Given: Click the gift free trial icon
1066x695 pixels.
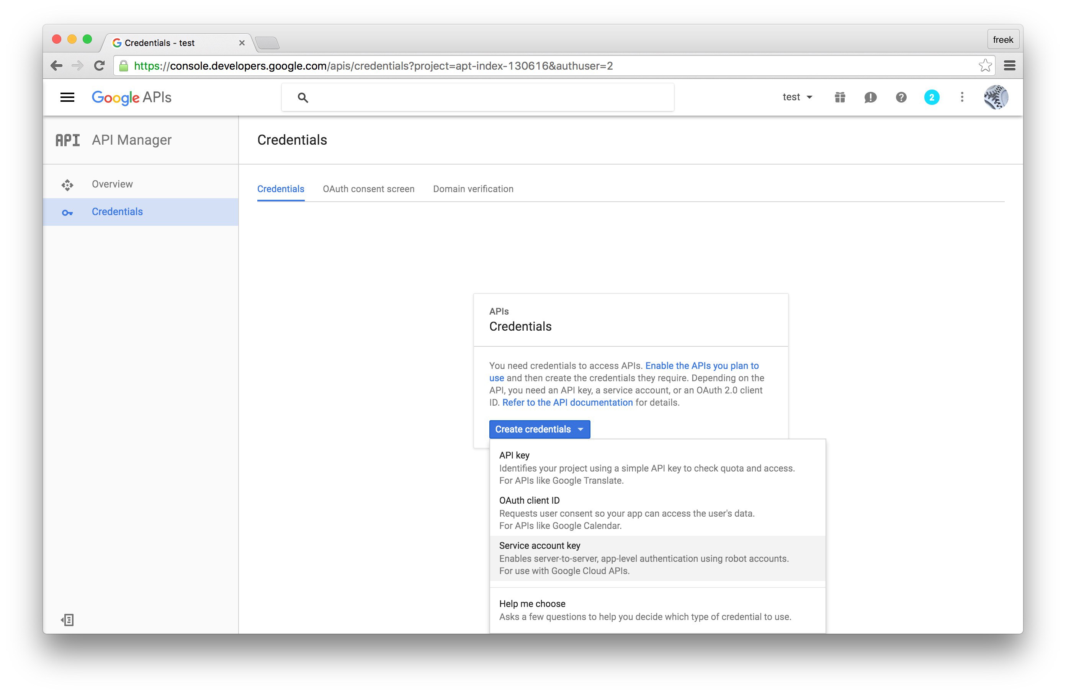Looking at the screenshot, I should [x=840, y=97].
